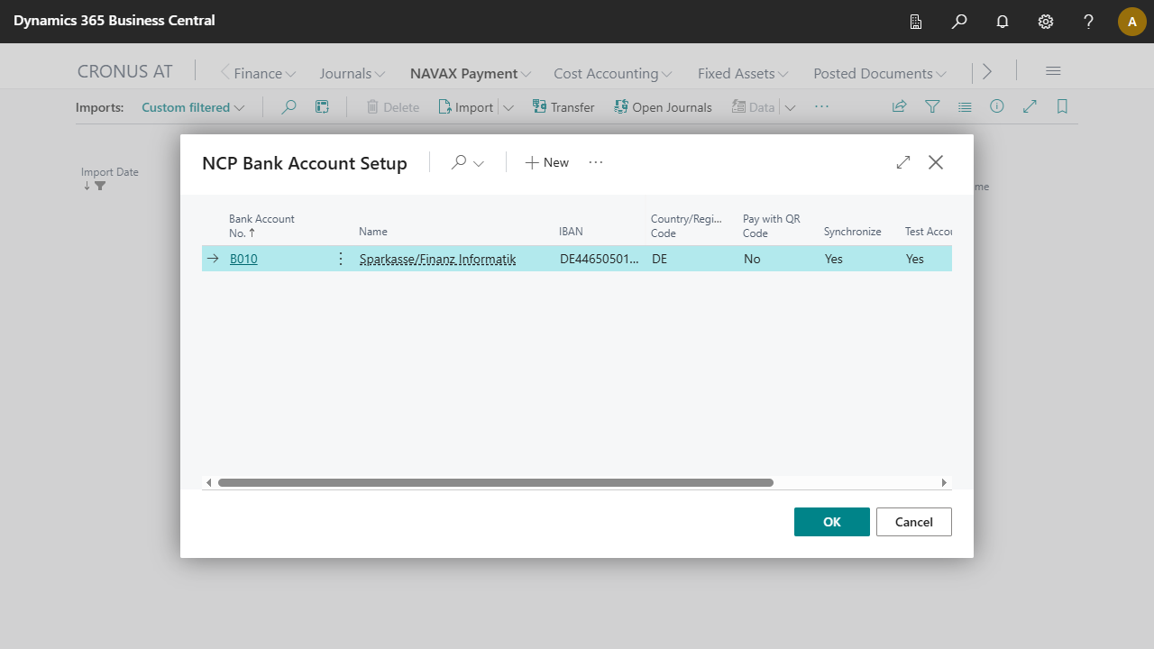Open the FactBox information icon
The image size is (1154, 649).
point(997,106)
